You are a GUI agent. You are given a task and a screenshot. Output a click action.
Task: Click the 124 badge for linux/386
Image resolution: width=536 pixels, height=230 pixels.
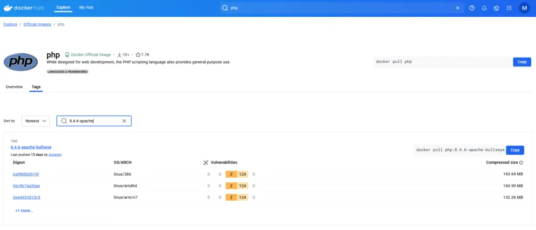click(243, 174)
